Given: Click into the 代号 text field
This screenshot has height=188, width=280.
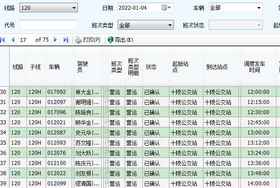Looking at the screenshot, I should coord(48,25).
